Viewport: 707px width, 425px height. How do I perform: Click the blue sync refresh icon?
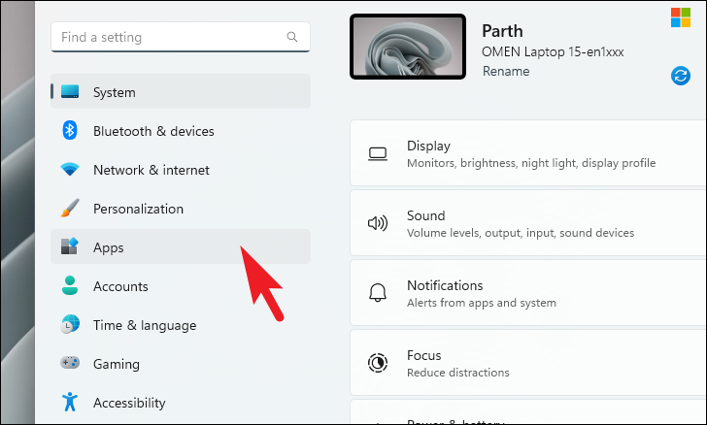click(x=681, y=76)
